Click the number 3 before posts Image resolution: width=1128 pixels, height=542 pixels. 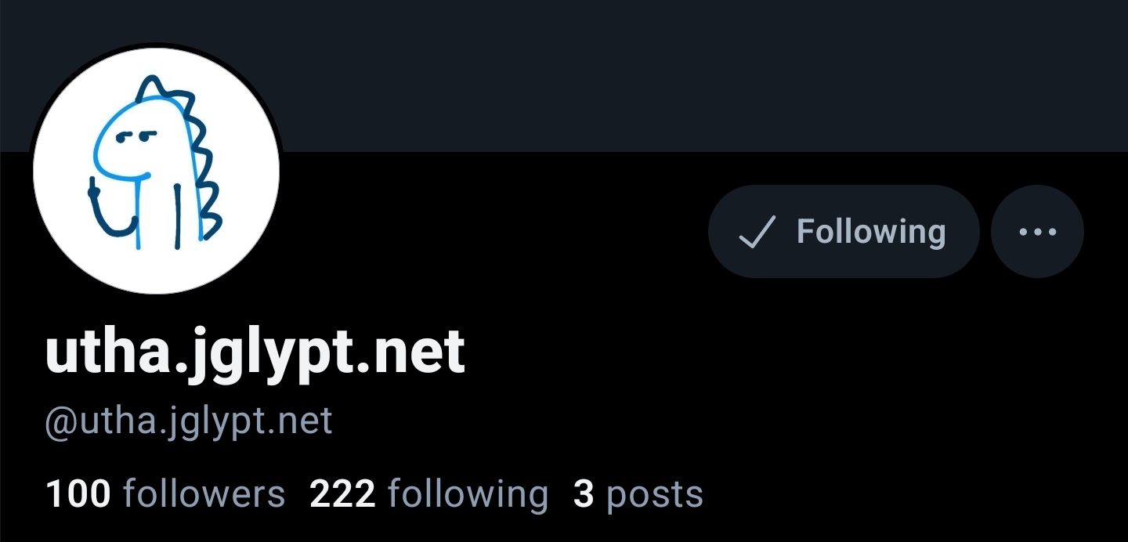point(584,494)
